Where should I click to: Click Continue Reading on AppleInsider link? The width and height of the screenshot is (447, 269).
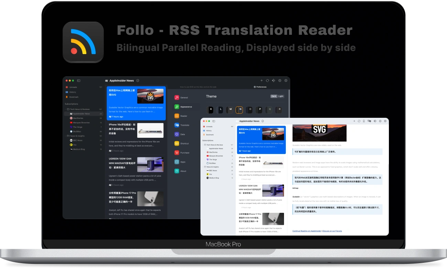click(307, 231)
